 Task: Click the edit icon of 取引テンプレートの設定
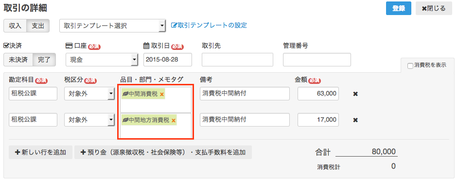174,25
